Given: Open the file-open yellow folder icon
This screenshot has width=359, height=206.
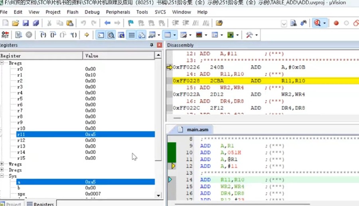Looking at the screenshot, I should point(219,23).
